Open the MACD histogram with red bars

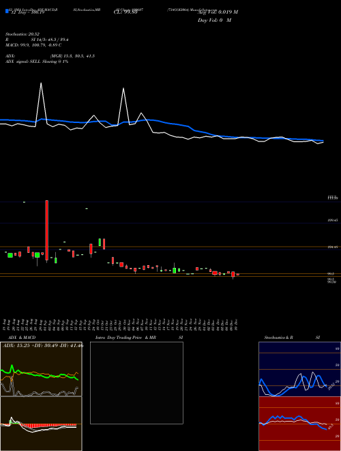(41, 424)
